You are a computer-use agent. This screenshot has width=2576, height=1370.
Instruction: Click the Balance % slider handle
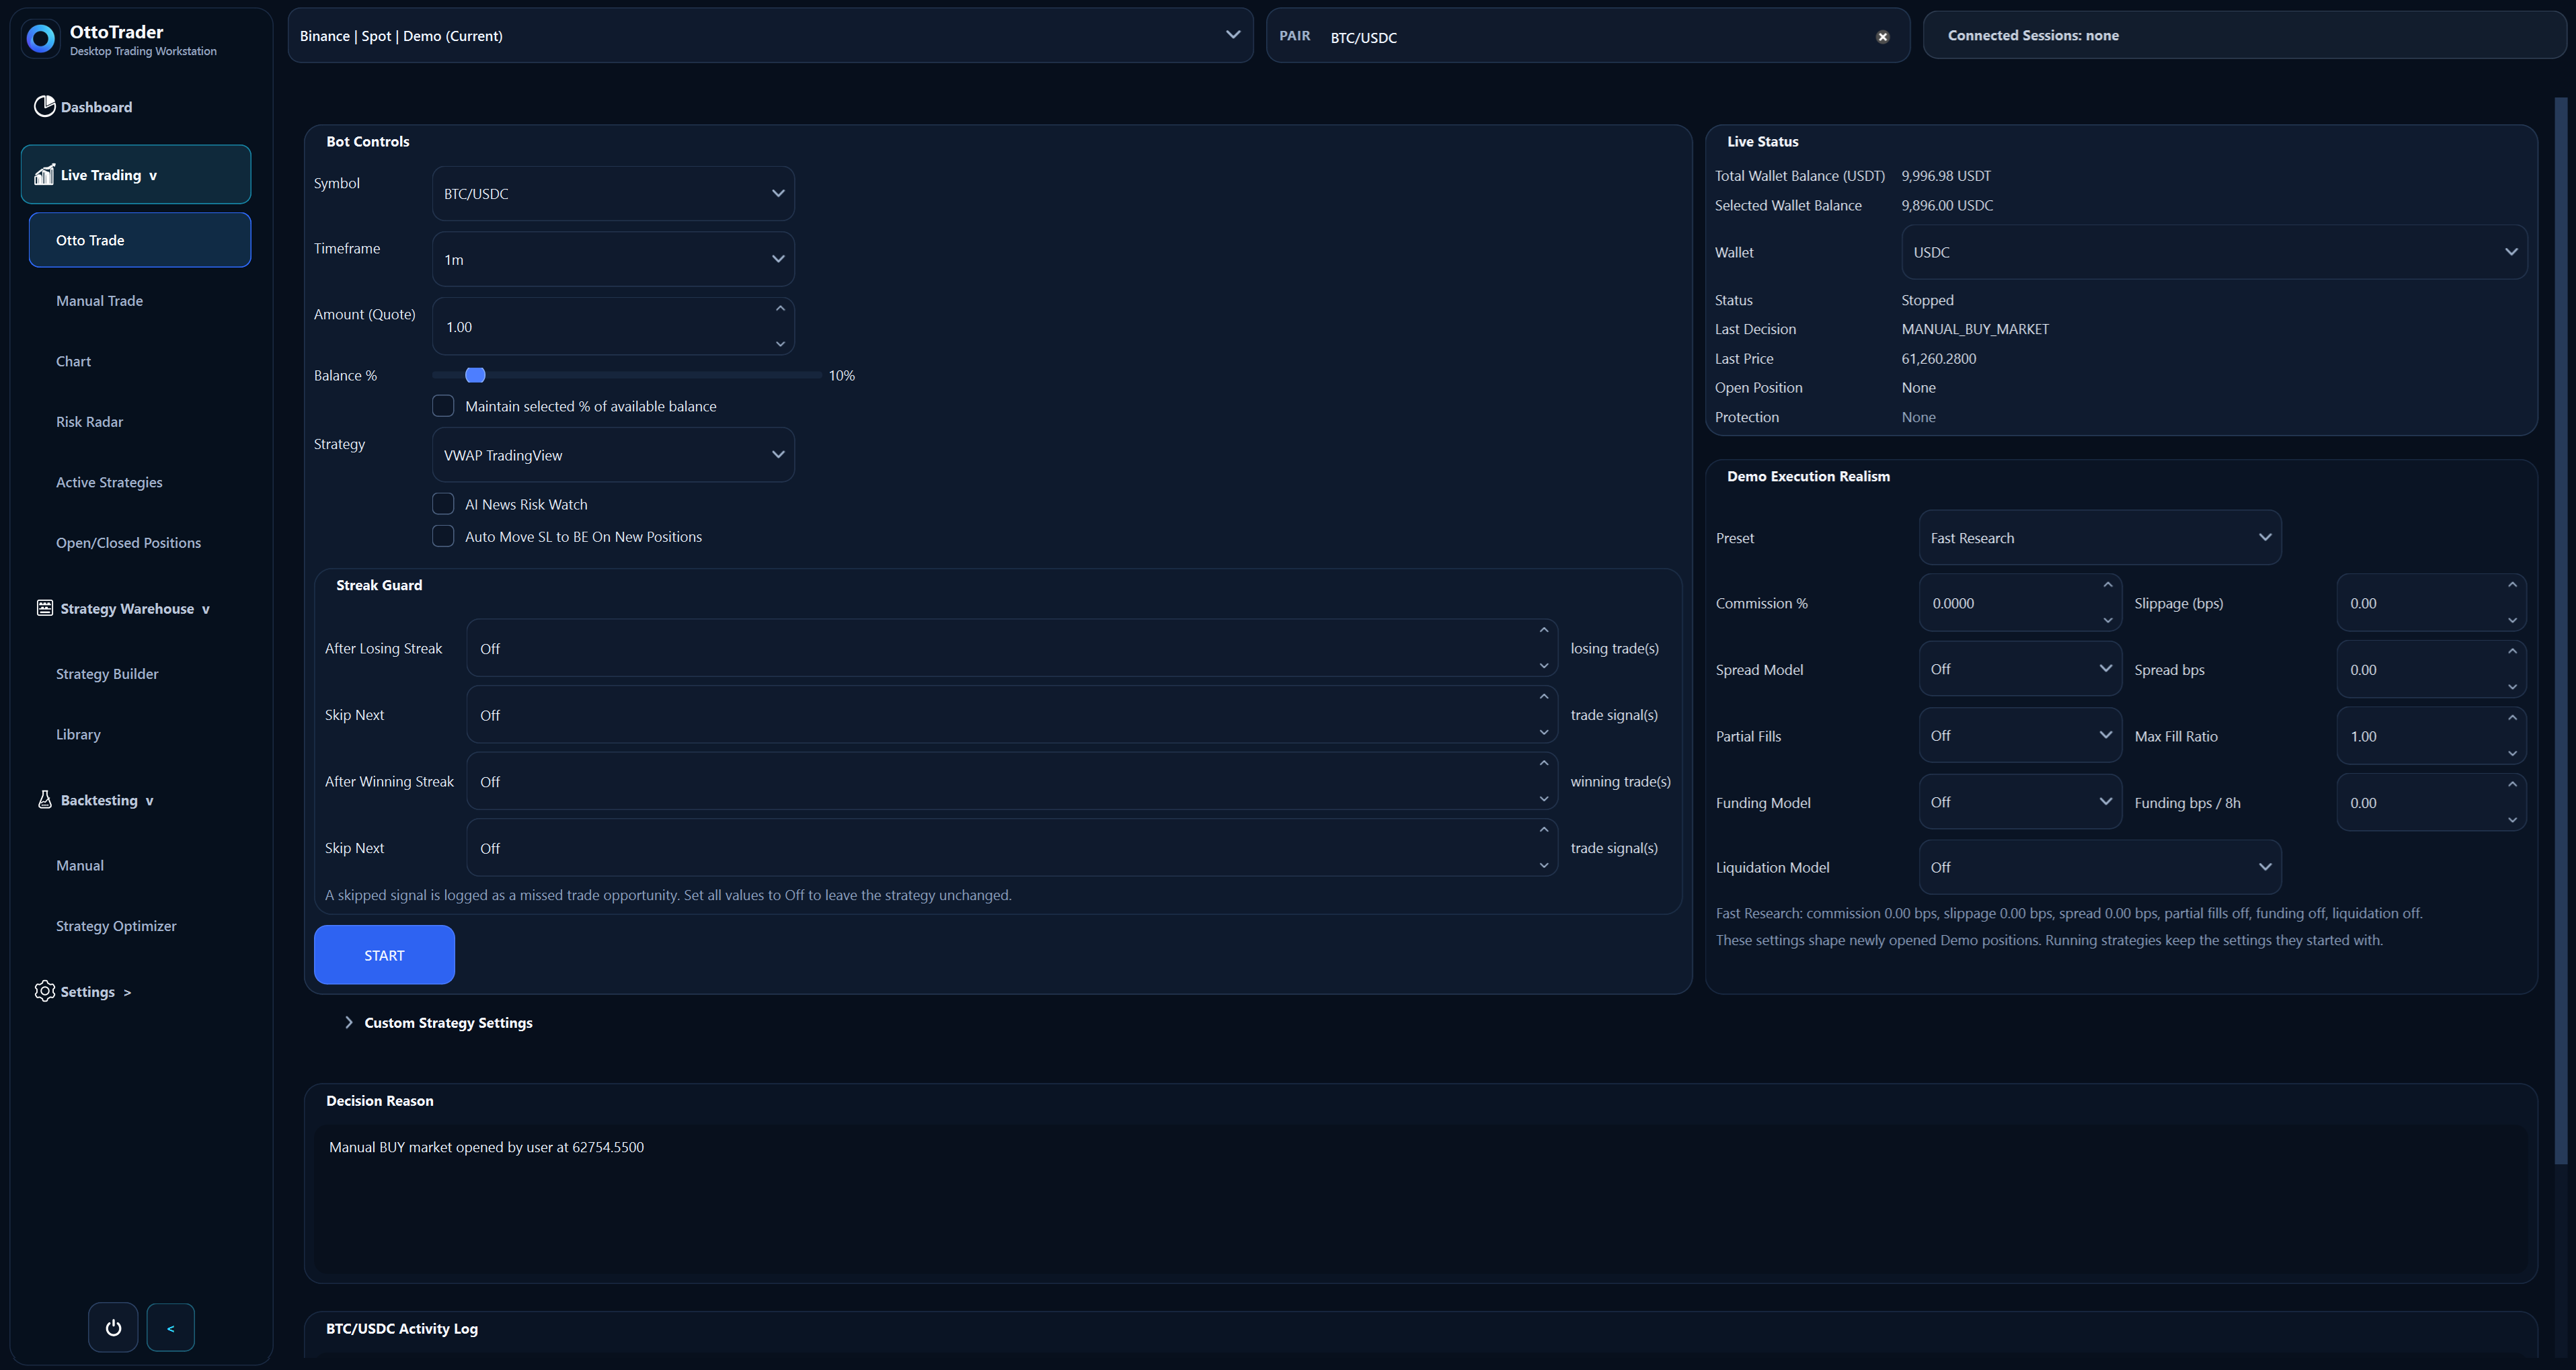476,375
